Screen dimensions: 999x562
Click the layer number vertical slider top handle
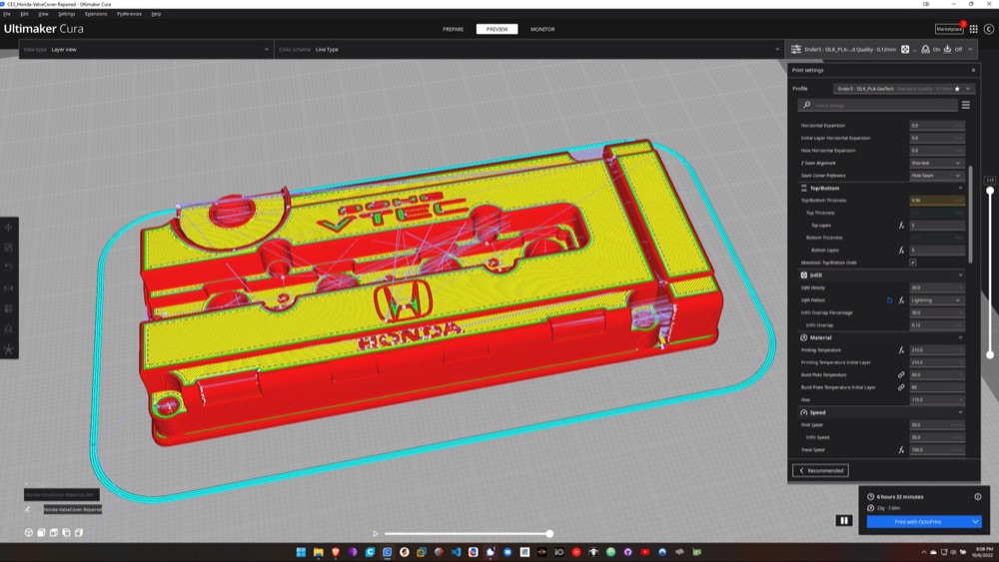coord(990,191)
